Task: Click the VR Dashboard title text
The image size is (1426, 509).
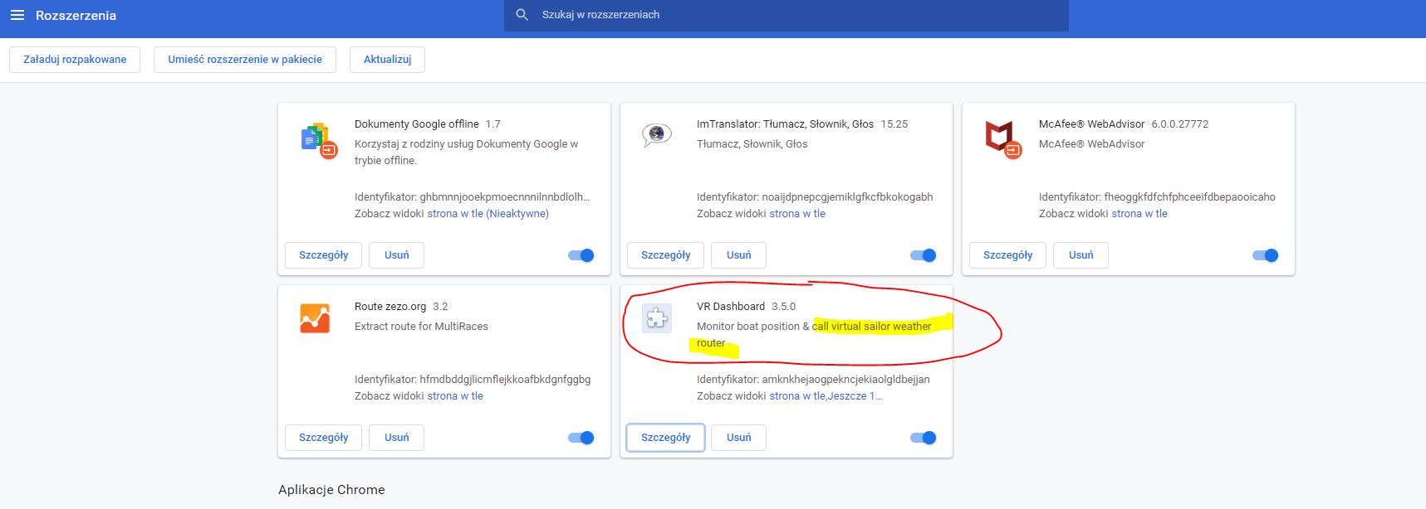Action: click(x=731, y=307)
